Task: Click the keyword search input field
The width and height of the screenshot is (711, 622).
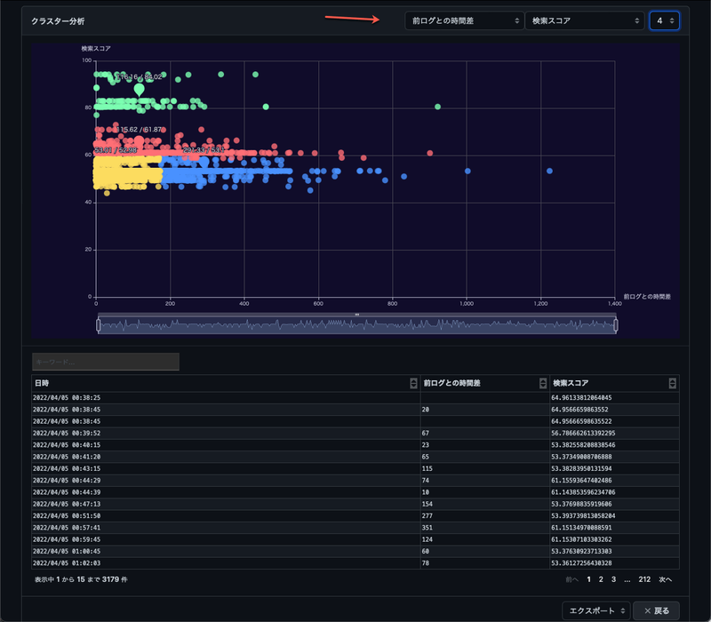Action: 106,362
